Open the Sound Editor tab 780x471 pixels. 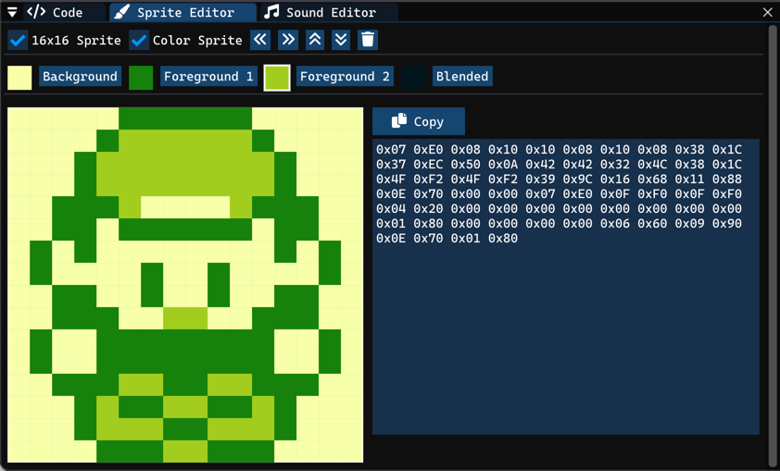329,12
